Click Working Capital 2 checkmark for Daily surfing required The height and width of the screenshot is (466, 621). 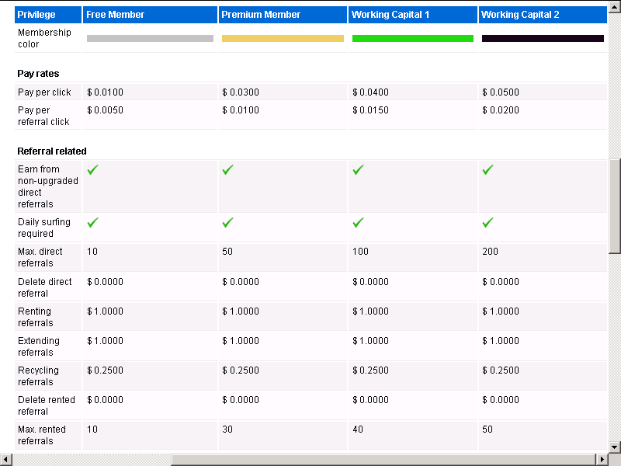[488, 222]
